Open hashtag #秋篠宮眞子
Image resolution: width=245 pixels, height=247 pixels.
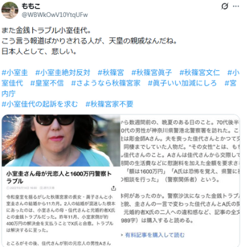(x=152, y=72)
